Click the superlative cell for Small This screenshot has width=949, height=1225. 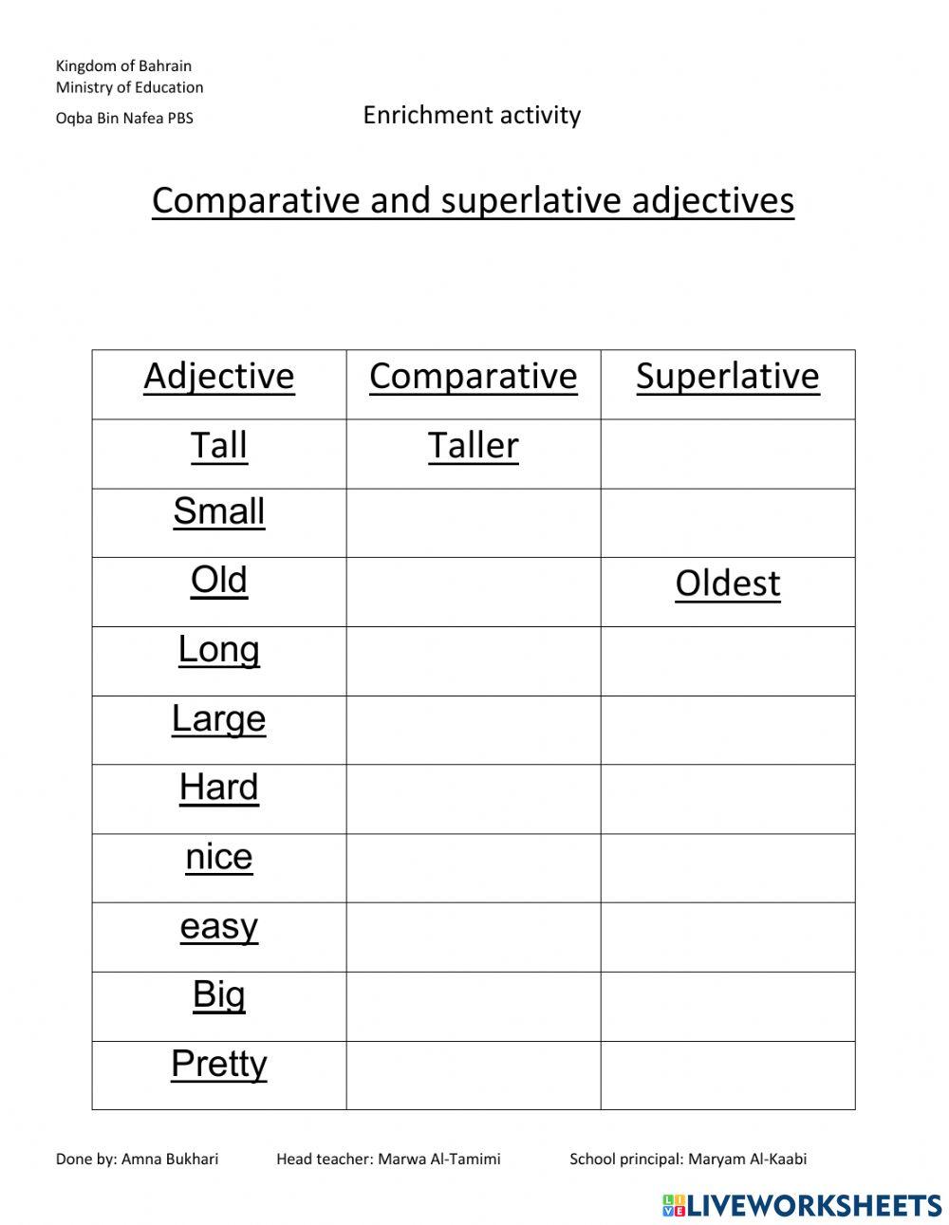728,523
